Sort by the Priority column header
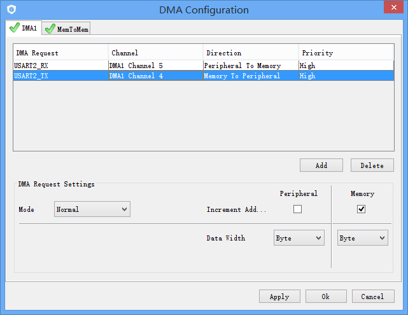408x315 pixels. pyautogui.click(x=346, y=53)
